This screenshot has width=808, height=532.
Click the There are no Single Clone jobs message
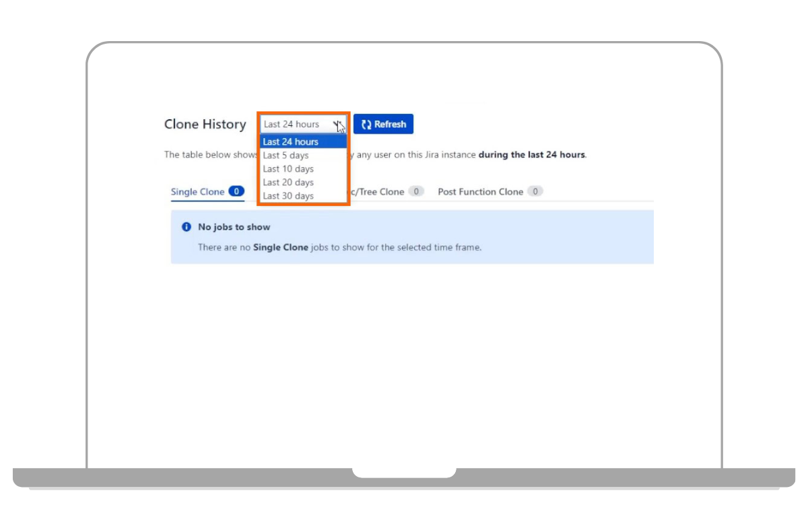[339, 247]
